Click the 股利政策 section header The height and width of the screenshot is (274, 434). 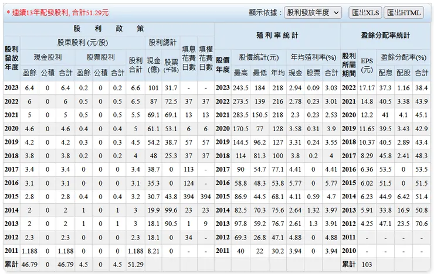[108, 29]
